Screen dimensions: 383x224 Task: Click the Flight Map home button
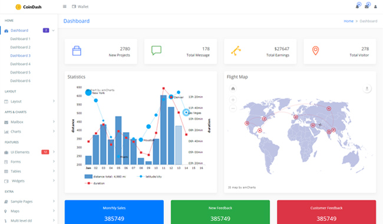coord(233,88)
